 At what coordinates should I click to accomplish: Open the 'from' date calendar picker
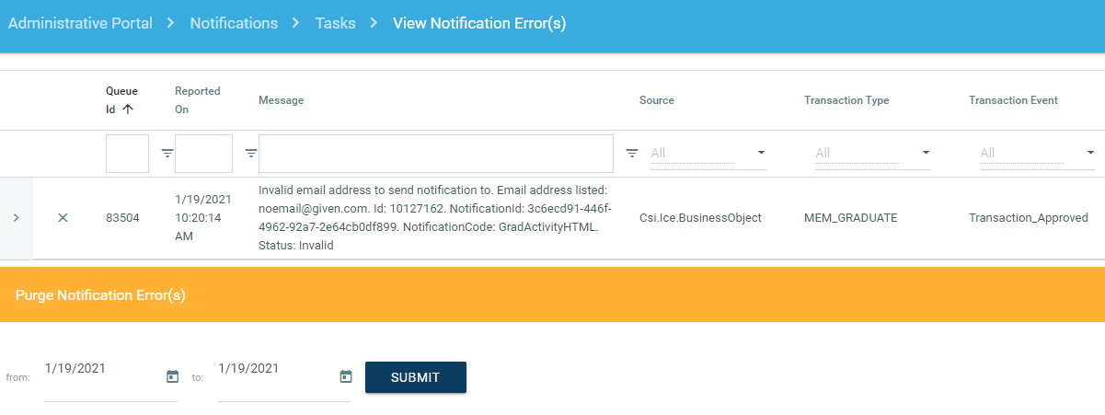(x=172, y=376)
